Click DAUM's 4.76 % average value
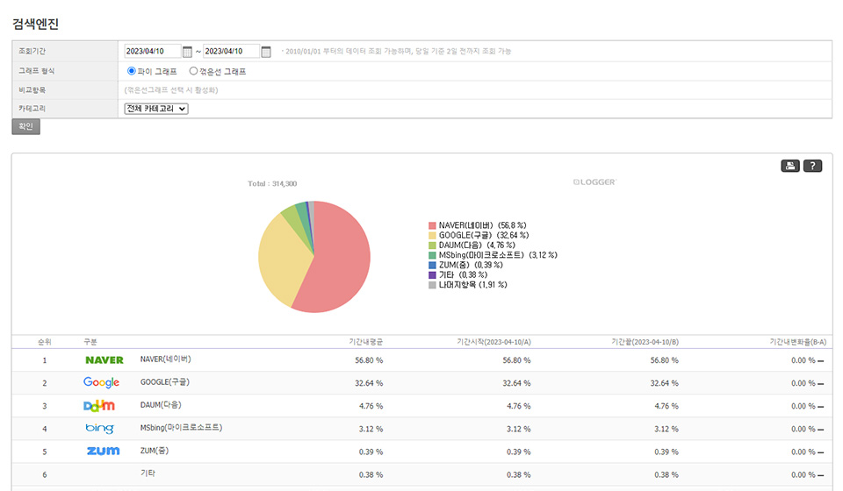 click(371, 406)
